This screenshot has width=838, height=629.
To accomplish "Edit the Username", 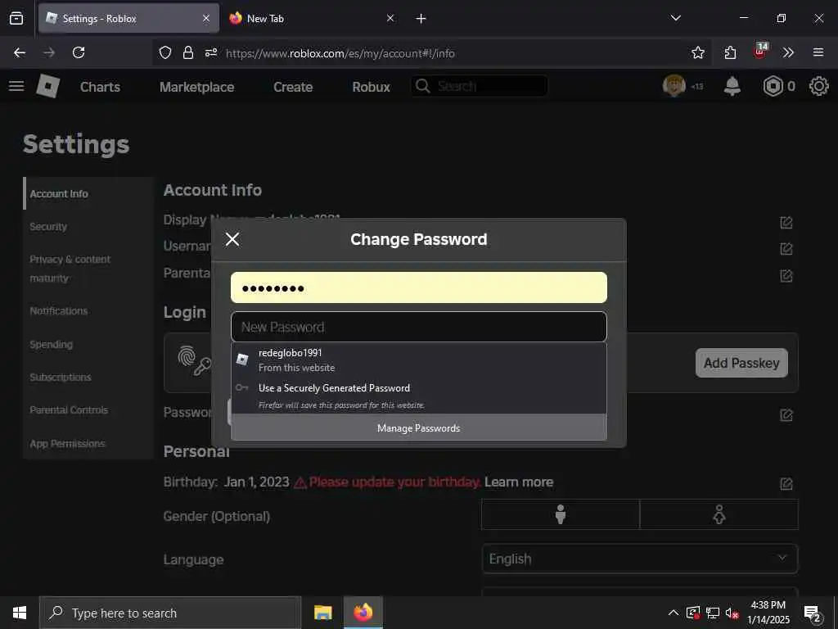I will pos(786,249).
